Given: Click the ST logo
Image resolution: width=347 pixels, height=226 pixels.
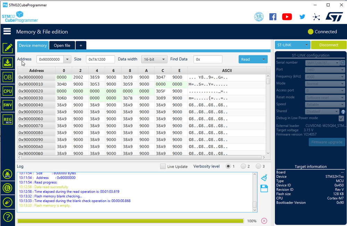Looking at the screenshot, I should (334, 17).
